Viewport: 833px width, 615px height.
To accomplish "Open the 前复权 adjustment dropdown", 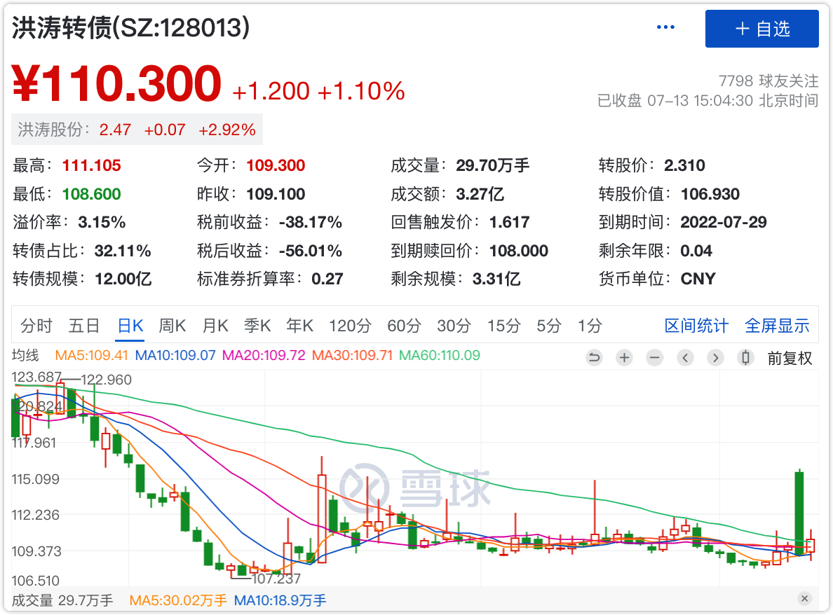I will [x=790, y=359].
